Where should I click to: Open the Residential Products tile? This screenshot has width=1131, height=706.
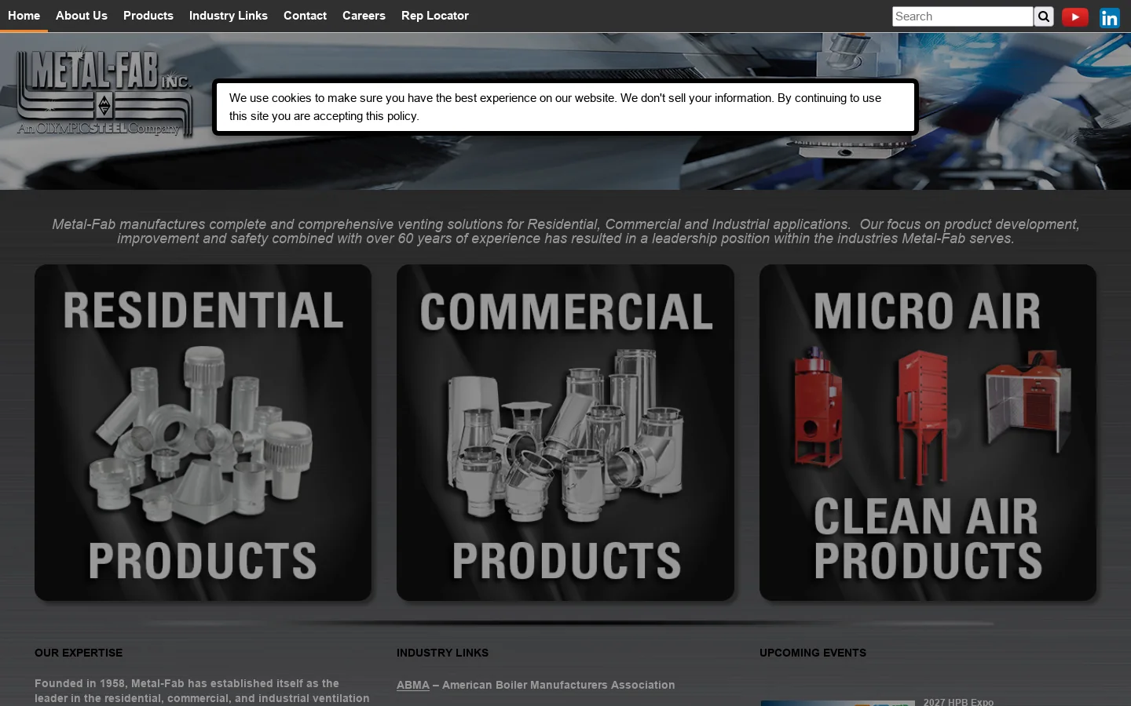tap(203, 432)
